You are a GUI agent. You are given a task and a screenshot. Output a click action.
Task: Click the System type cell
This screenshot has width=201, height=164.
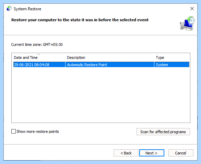coord(172,65)
